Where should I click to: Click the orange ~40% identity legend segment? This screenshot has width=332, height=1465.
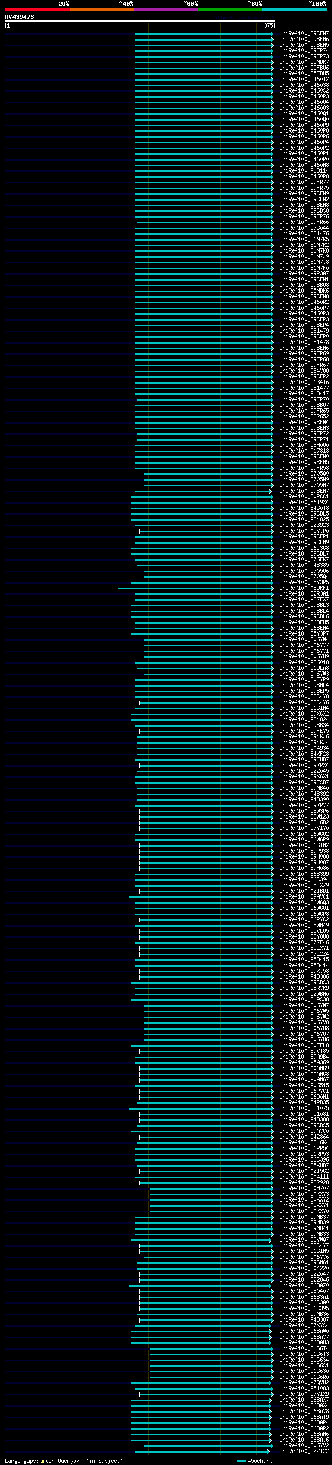[102, 9]
